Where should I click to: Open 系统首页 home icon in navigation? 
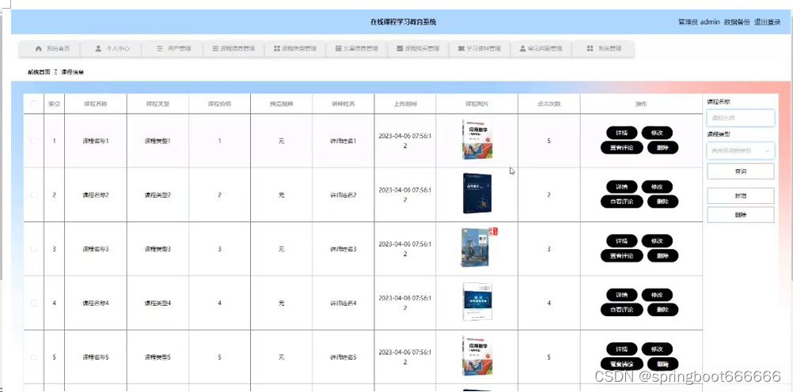click(39, 48)
